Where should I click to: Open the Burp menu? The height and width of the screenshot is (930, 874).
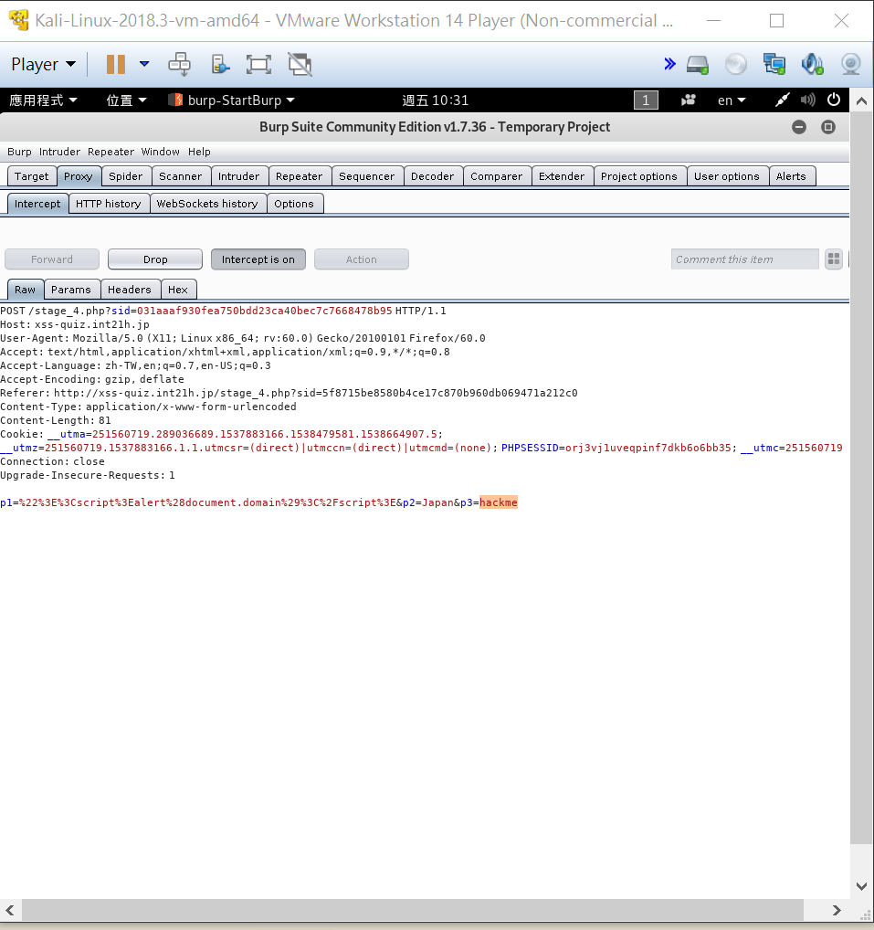[x=19, y=152]
